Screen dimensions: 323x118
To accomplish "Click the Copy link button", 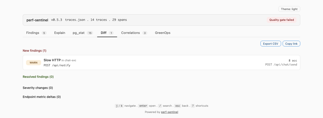I will click(291, 44).
